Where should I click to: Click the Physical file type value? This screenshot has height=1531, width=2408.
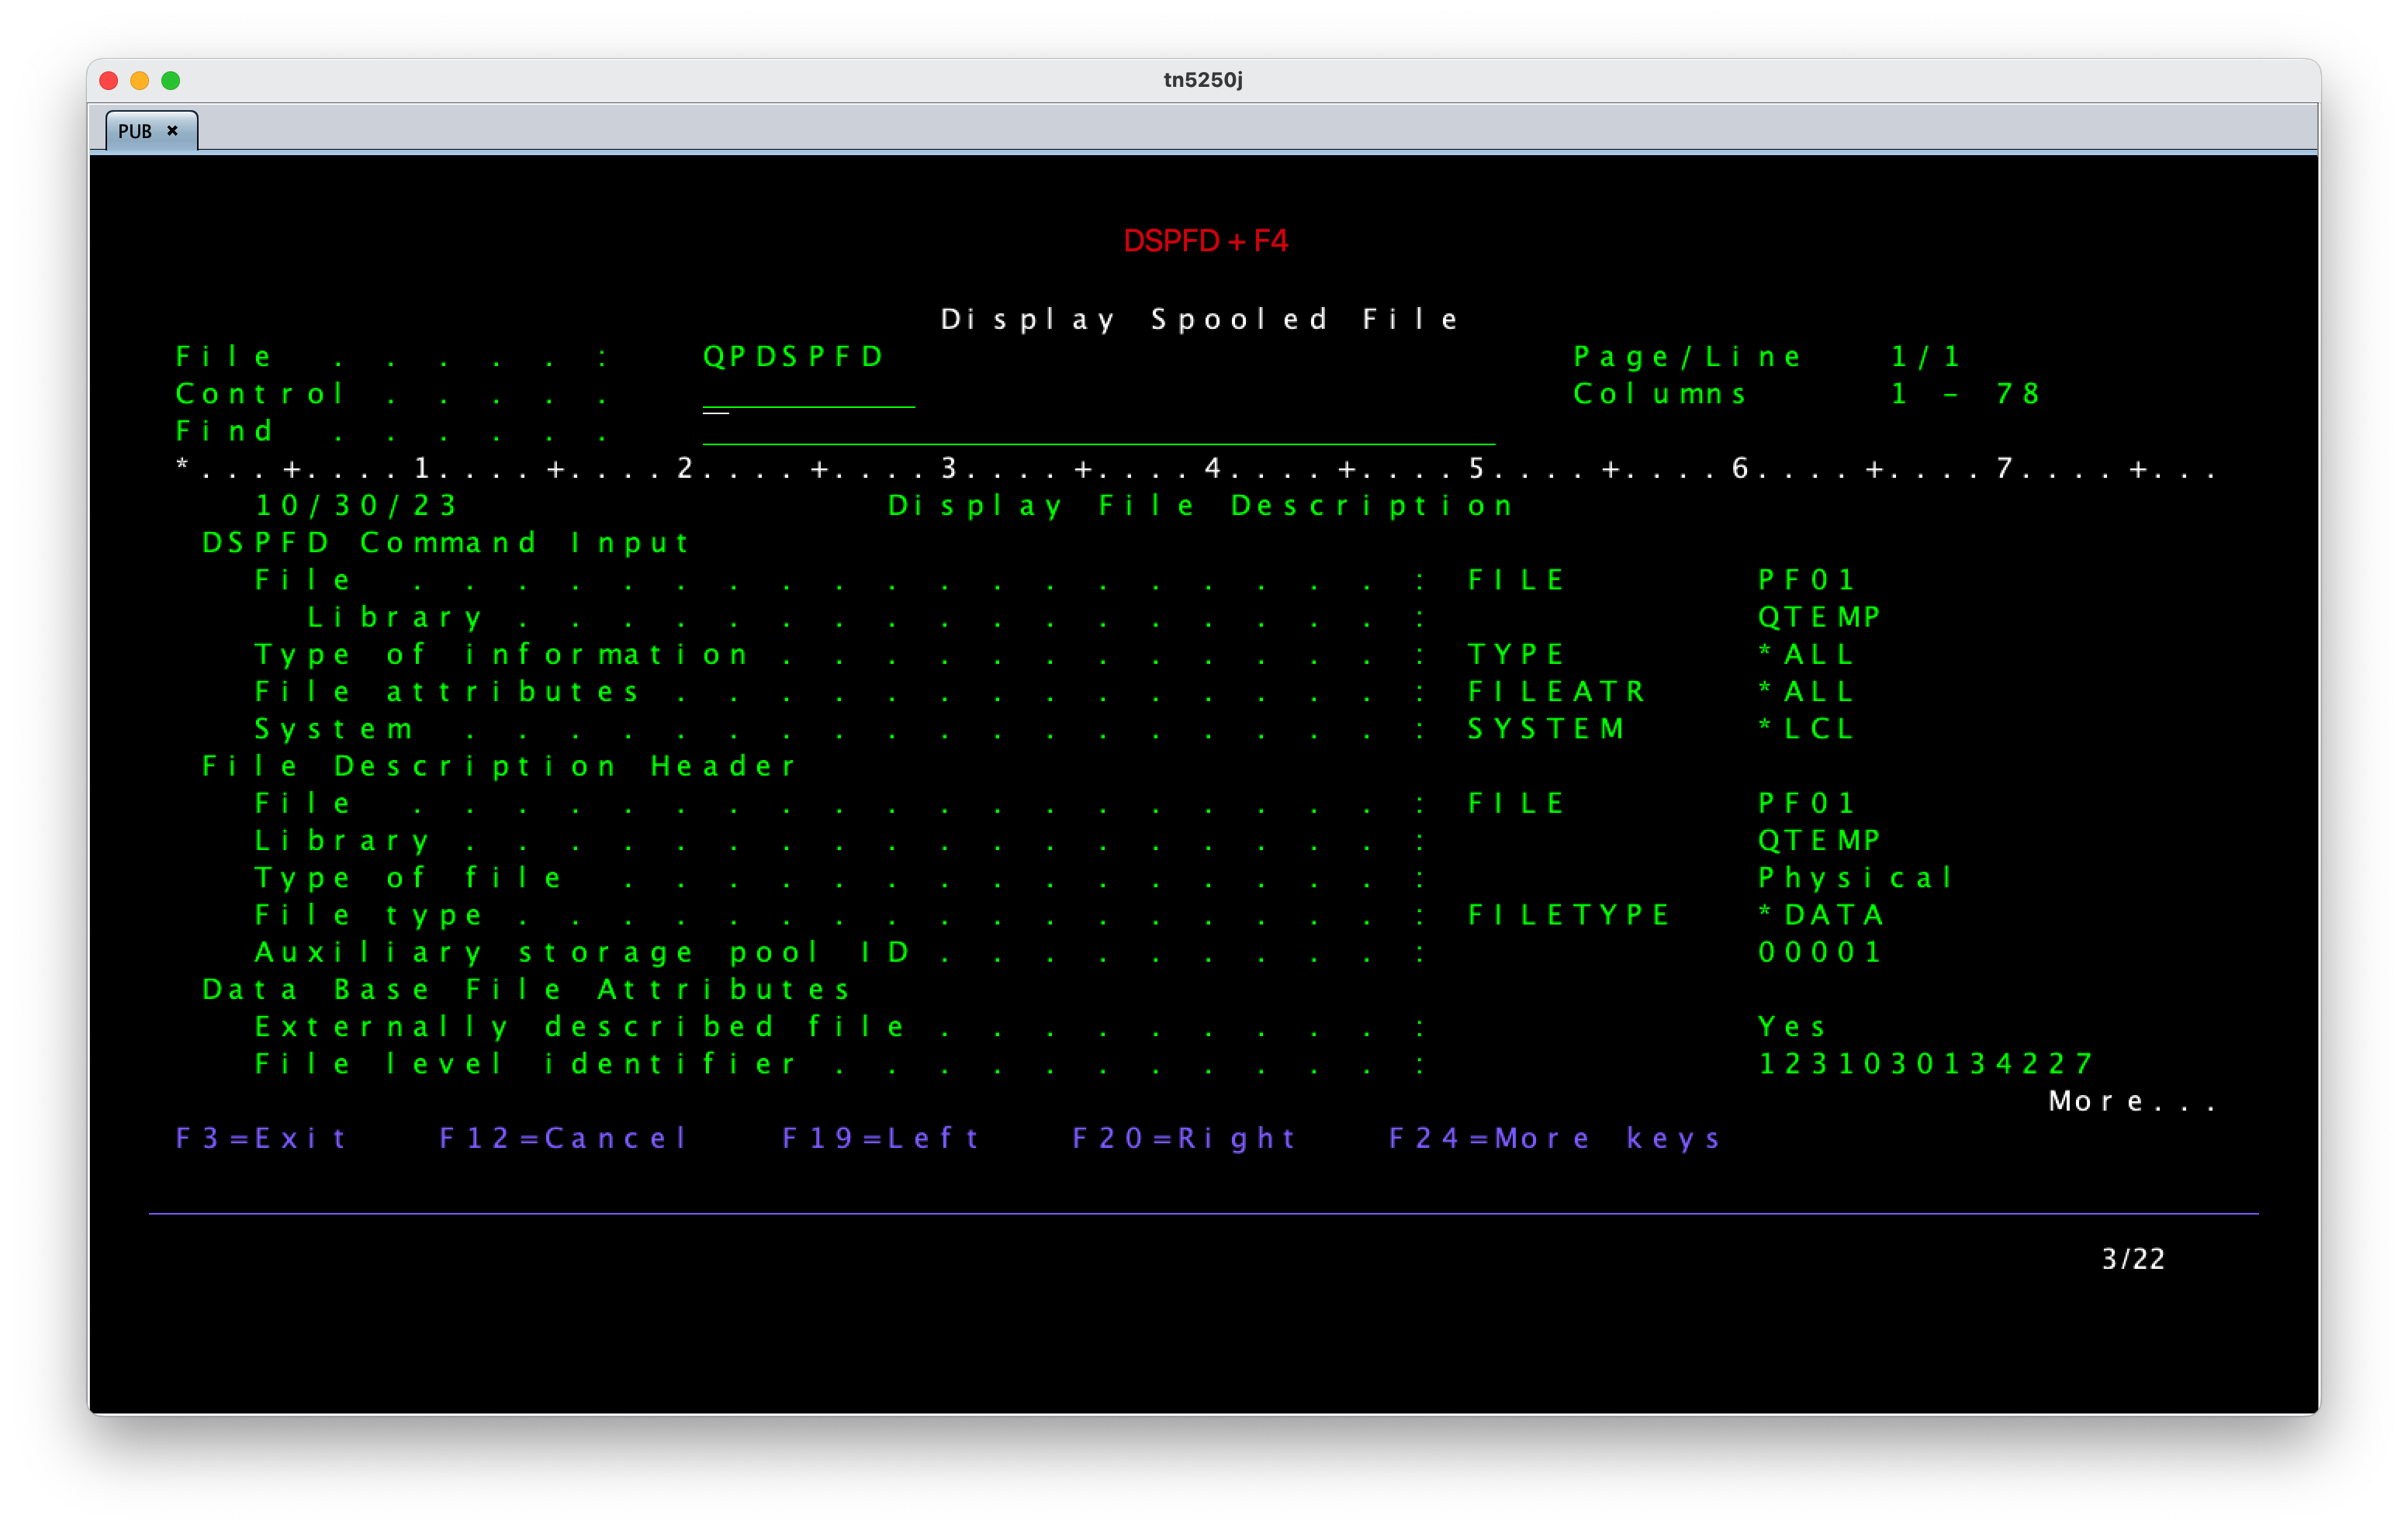pyautogui.click(x=1855, y=877)
